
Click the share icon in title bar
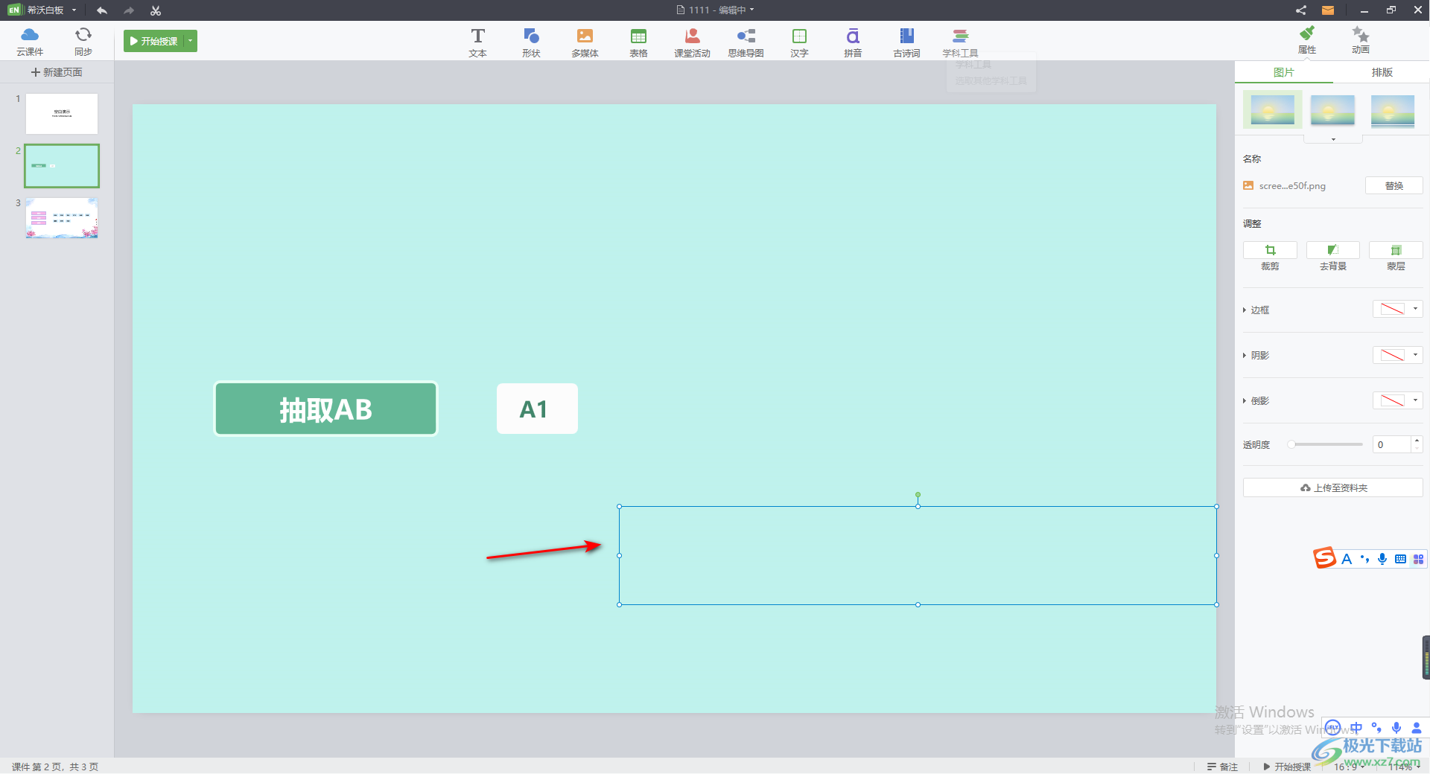click(1300, 10)
